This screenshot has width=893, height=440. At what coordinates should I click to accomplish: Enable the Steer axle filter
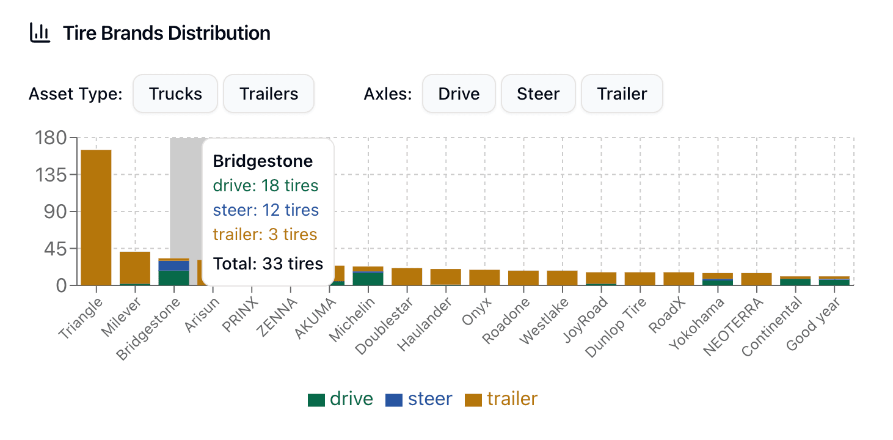click(538, 94)
